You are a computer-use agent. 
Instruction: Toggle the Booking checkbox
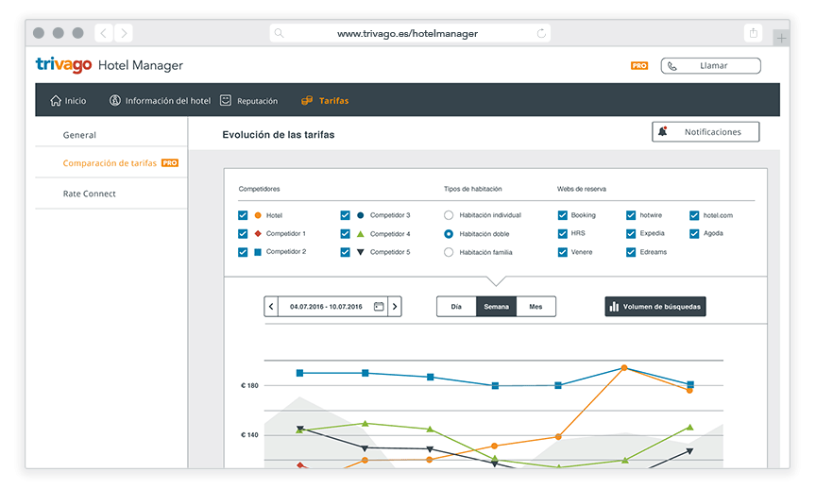tap(562, 215)
